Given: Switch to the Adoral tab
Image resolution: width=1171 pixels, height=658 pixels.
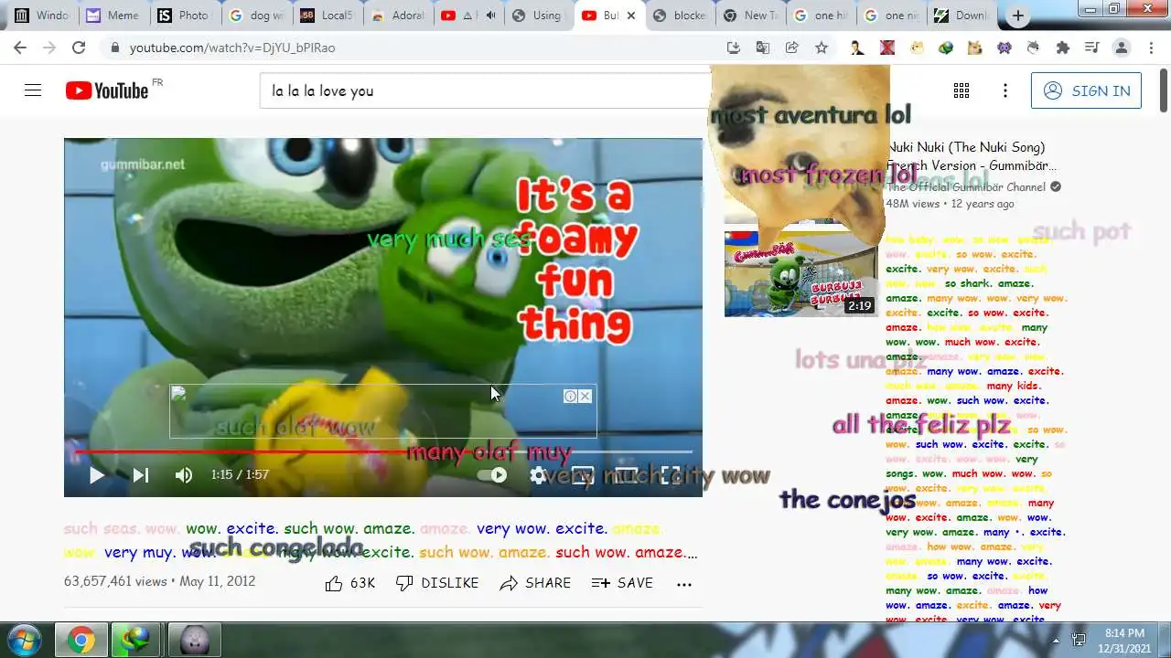Looking at the screenshot, I should 398,16.
